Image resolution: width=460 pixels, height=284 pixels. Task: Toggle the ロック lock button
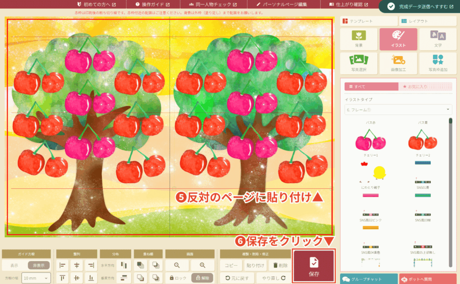click(x=177, y=278)
